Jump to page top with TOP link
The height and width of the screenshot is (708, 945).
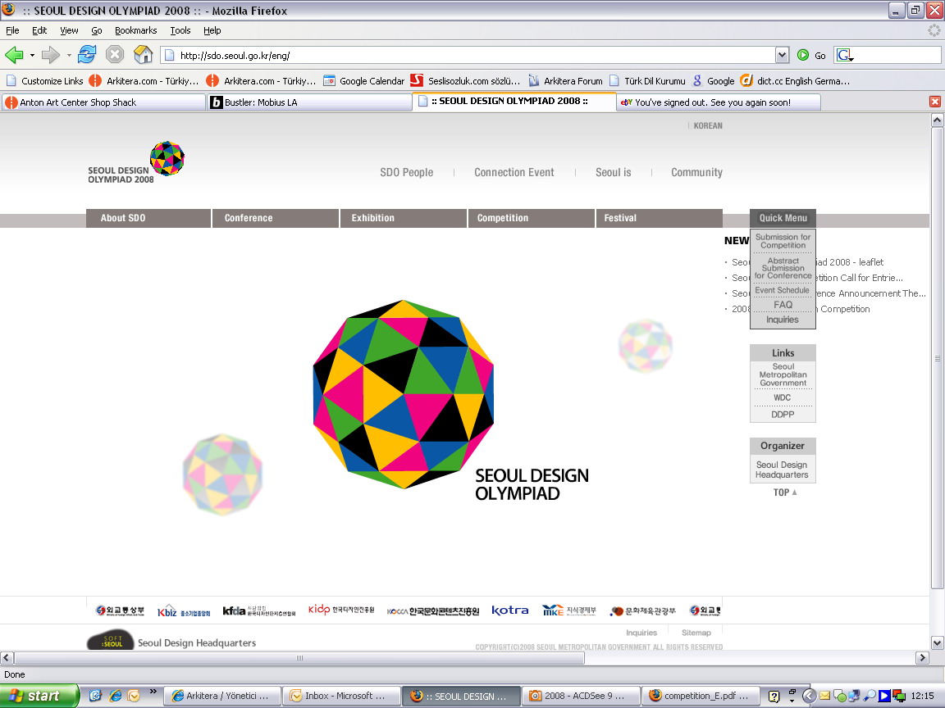[x=785, y=492]
